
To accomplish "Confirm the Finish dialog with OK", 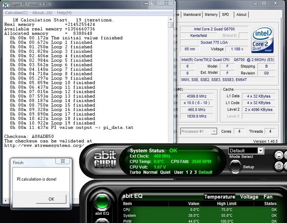I will (x=51, y=199).
